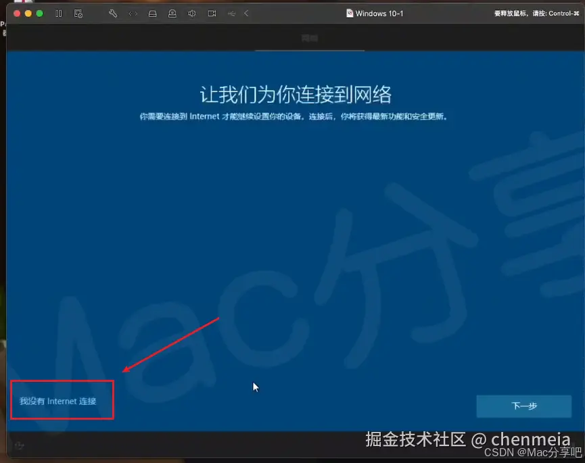Pause the virtual machine with the pause control
Image resolution: width=585 pixels, height=463 pixels.
click(58, 14)
